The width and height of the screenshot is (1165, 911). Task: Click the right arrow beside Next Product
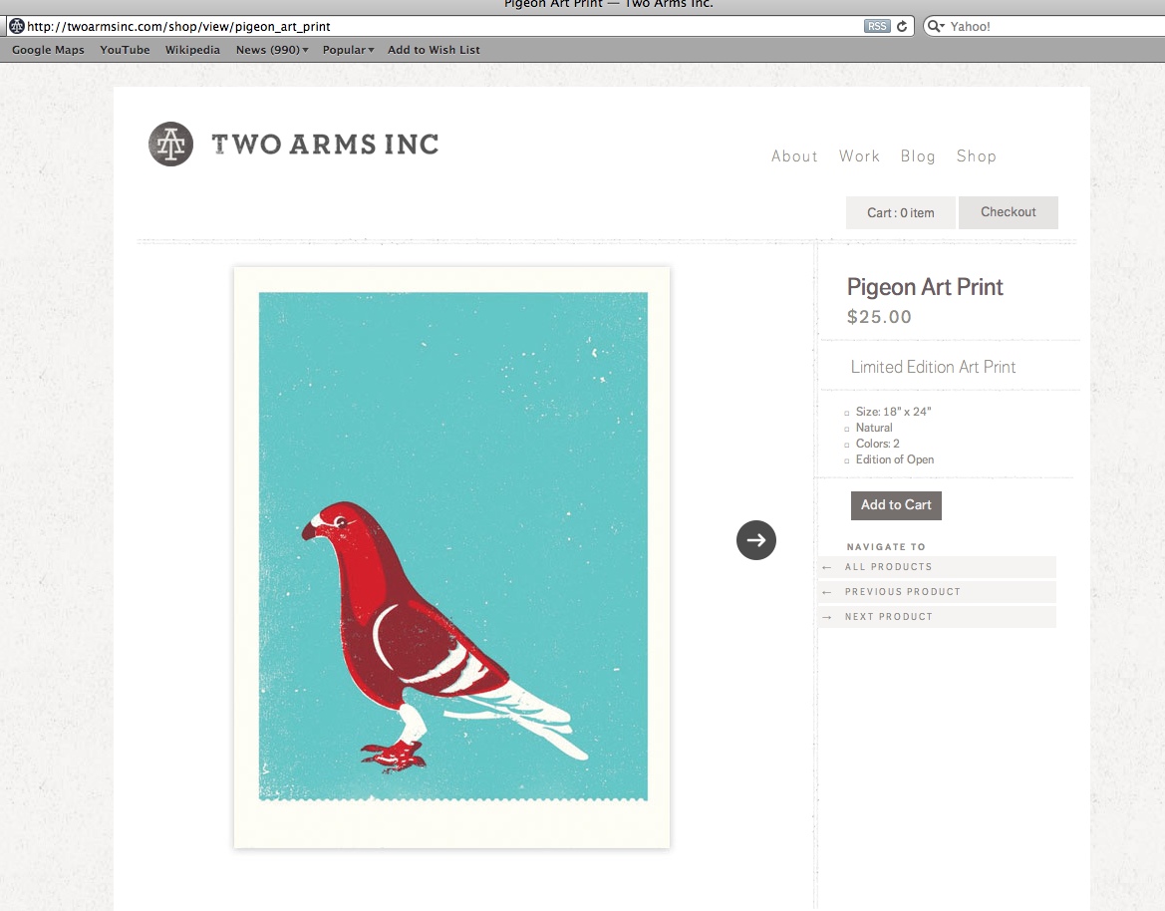tap(827, 617)
